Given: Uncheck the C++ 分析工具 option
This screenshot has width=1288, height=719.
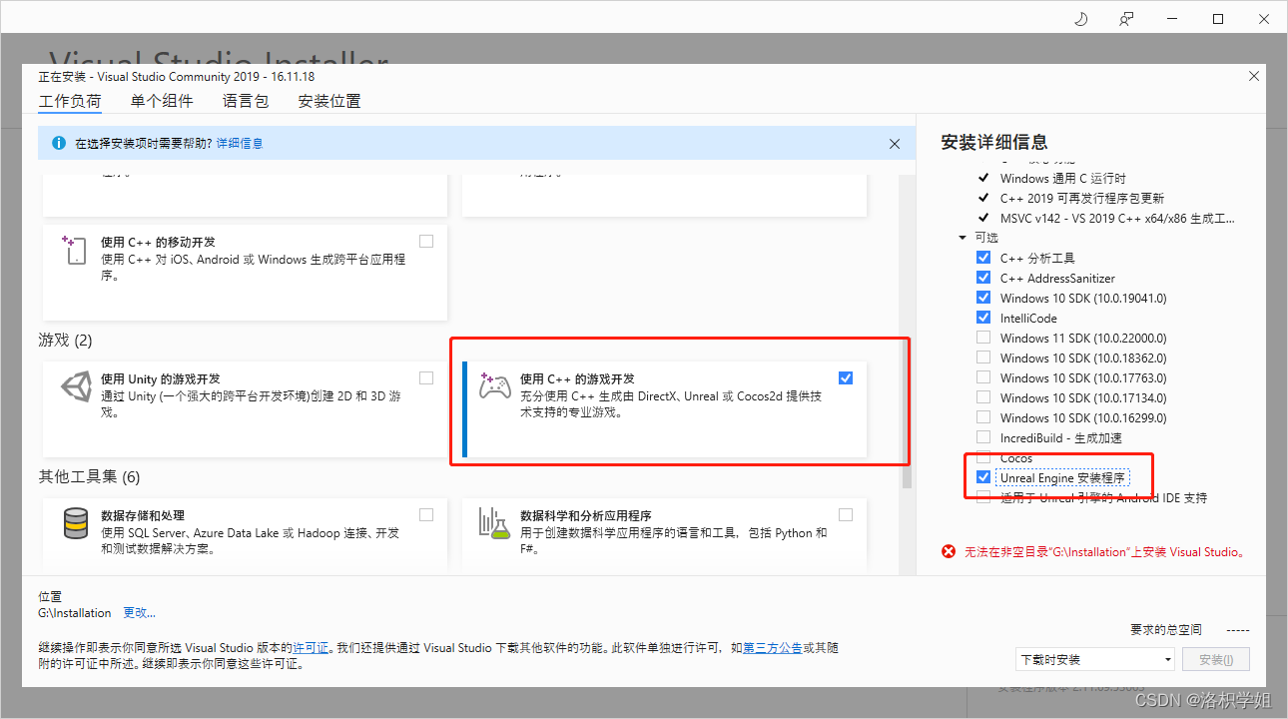Looking at the screenshot, I should tap(983, 258).
